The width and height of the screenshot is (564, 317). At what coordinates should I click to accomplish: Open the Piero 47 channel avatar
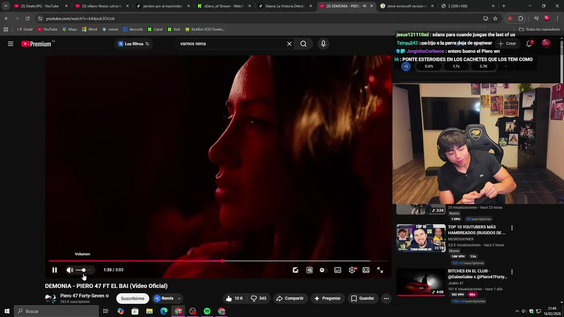pos(51,299)
